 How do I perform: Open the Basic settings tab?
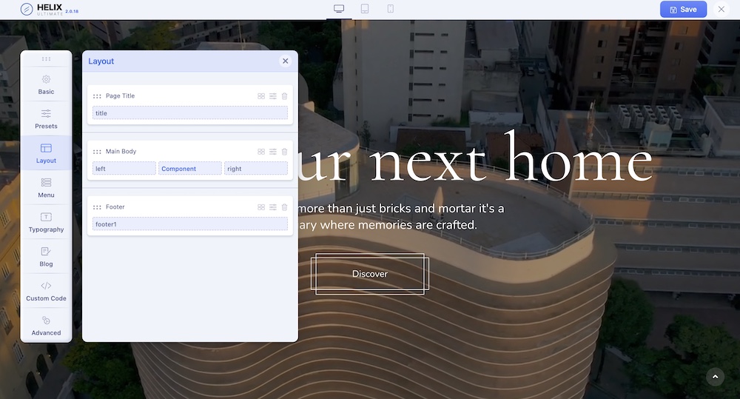coord(46,84)
